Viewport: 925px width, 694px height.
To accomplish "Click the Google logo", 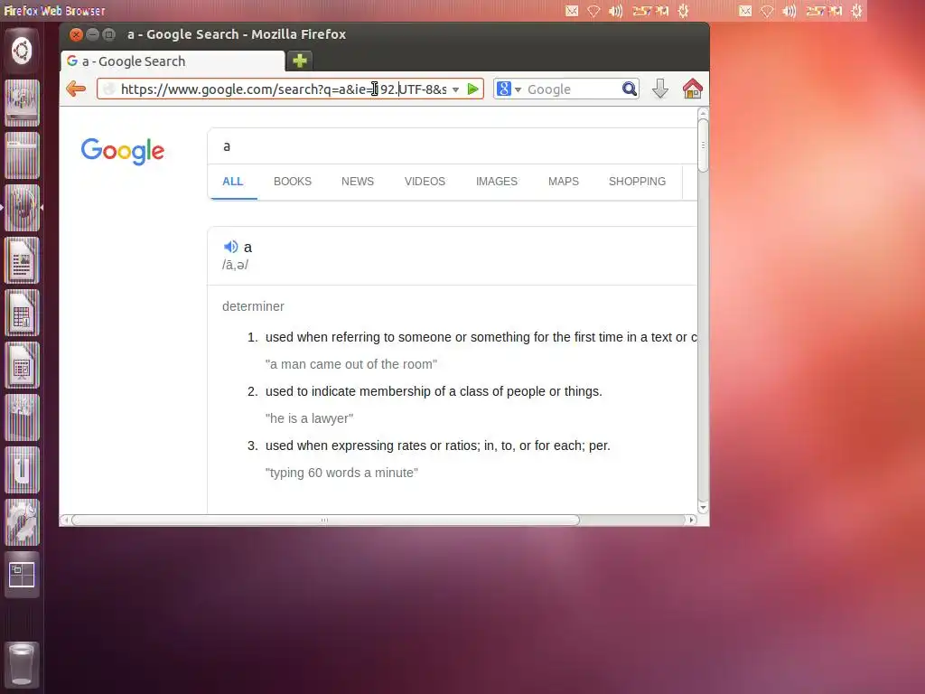I will (x=123, y=152).
